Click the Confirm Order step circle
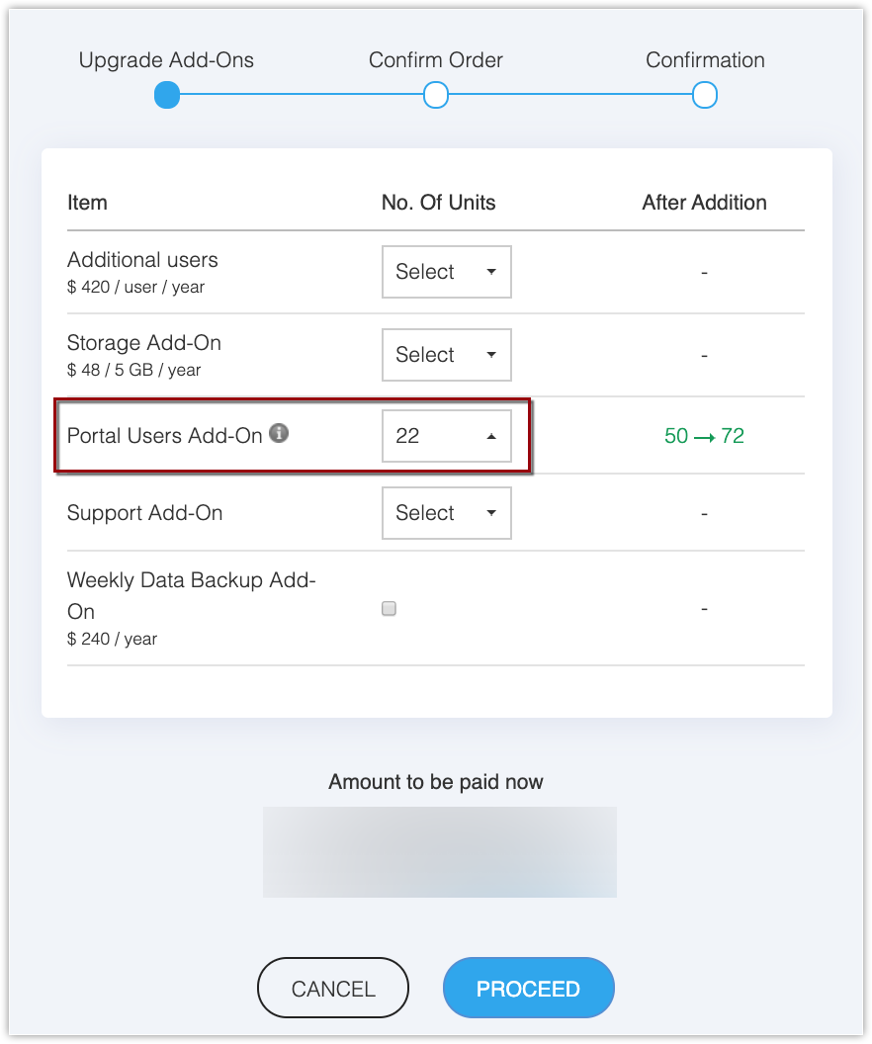The height and width of the screenshot is (1044, 872). [x=436, y=96]
